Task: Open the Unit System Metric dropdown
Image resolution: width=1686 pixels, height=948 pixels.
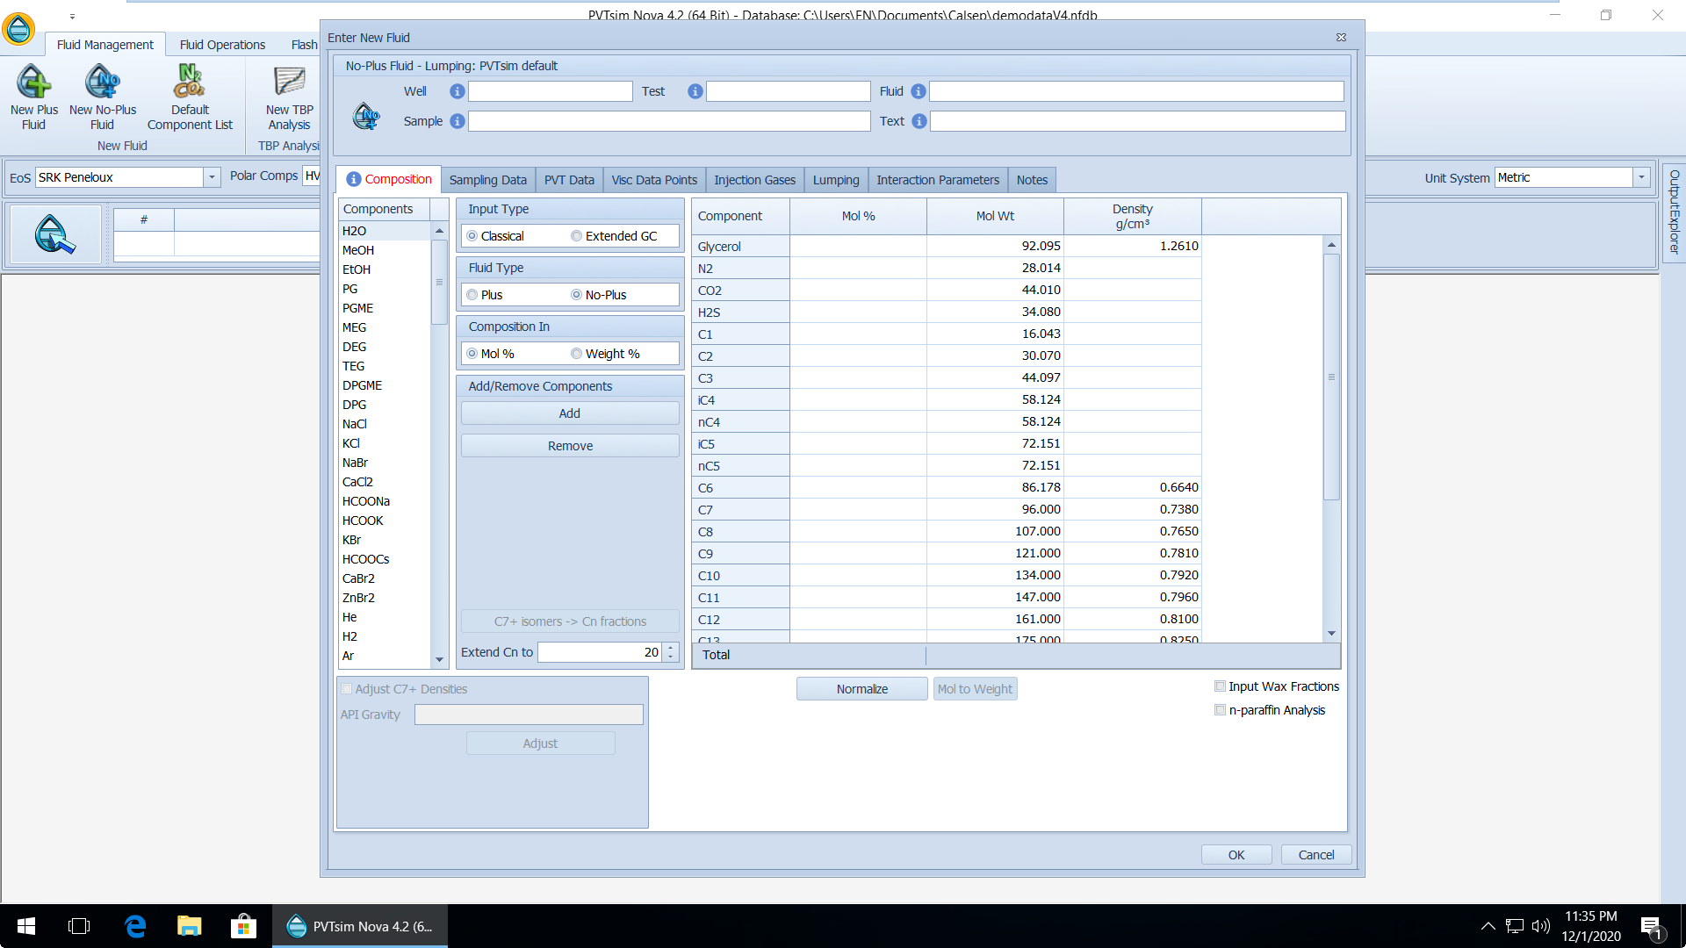Action: click(x=1640, y=177)
